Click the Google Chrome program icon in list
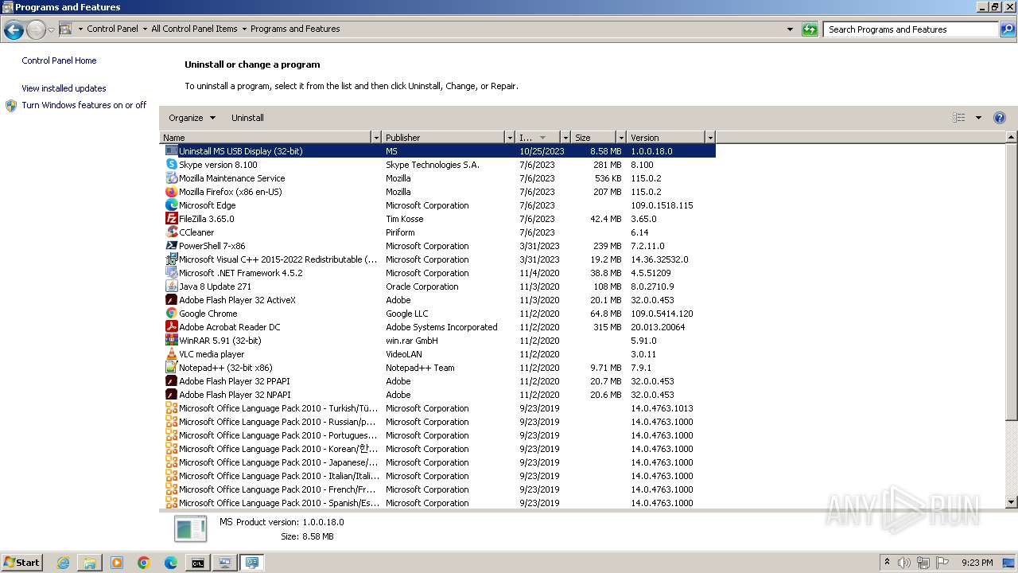Image resolution: width=1018 pixels, height=573 pixels. 171,314
